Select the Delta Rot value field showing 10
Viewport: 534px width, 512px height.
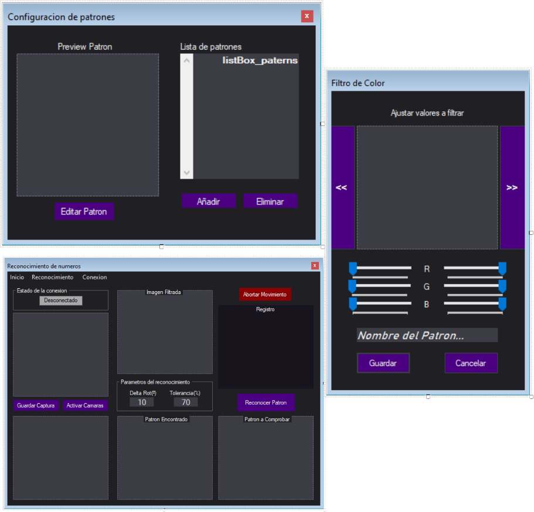point(141,402)
